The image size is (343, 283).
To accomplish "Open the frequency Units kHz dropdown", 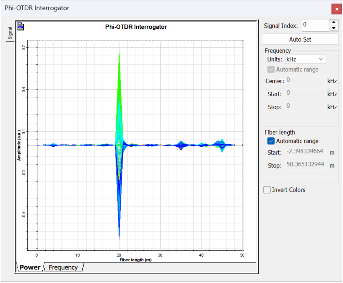I will [305, 59].
